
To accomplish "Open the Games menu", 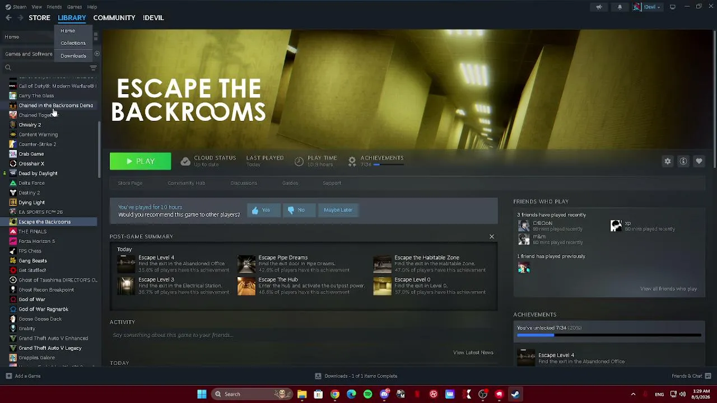I will click(75, 7).
